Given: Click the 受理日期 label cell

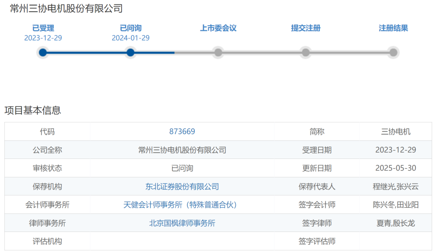Looking at the screenshot, I should 317,150.
